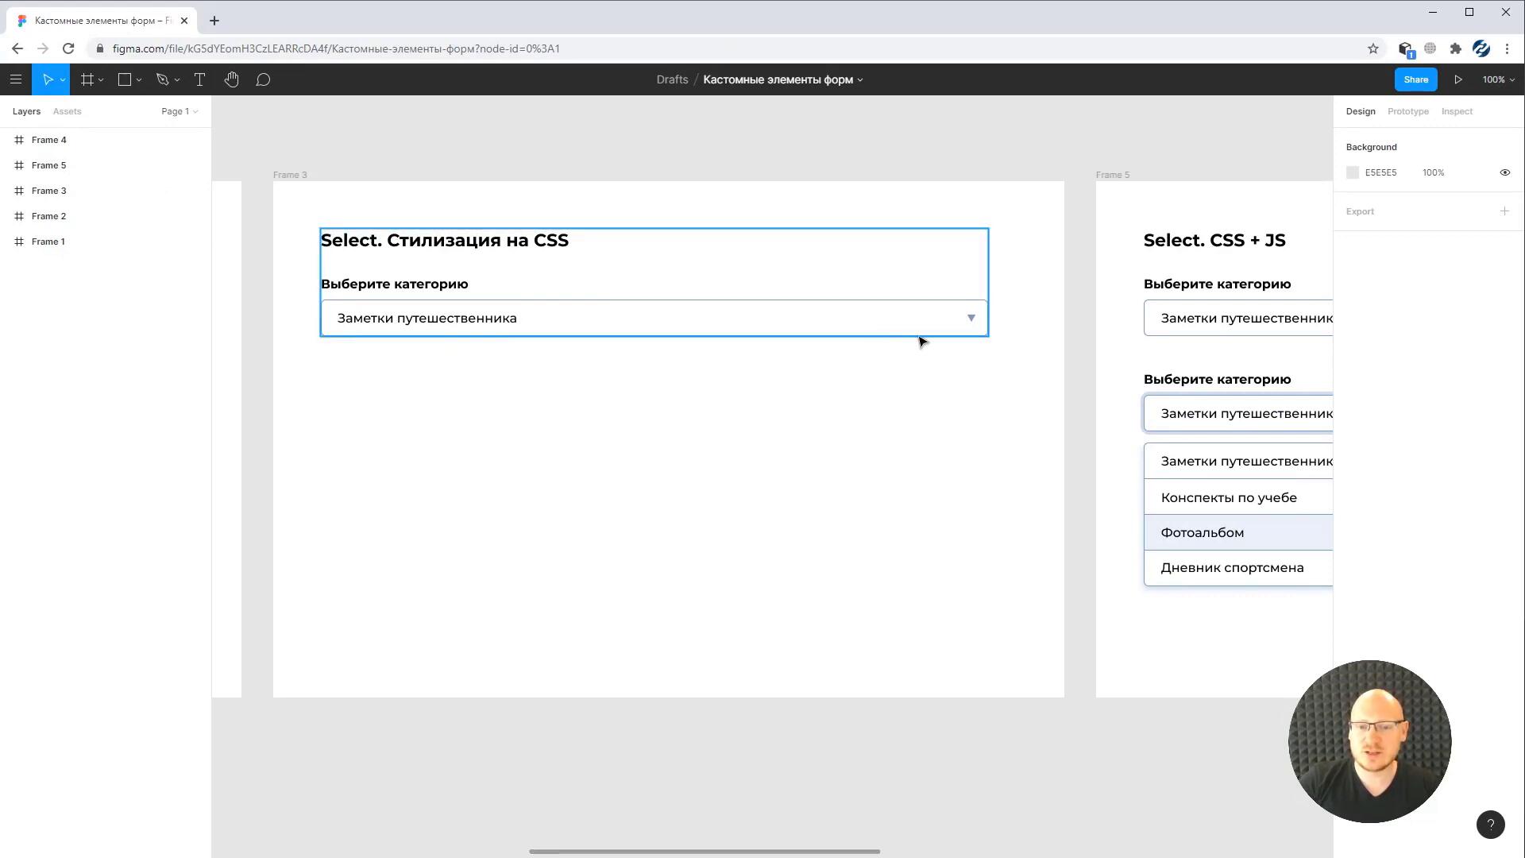The width and height of the screenshot is (1525, 858).
Task: Switch to the Prototype tab
Action: 1407,111
